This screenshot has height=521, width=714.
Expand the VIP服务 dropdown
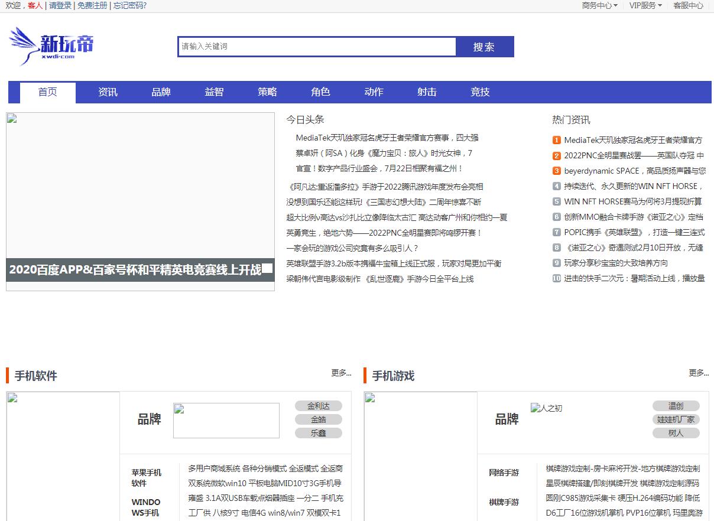point(645,5)
